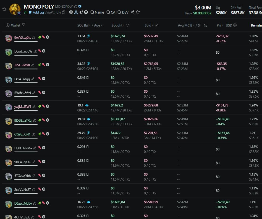Rename wallet 9wAG...q6tc with pencil icon
The image size is (262, 219).
34,37
